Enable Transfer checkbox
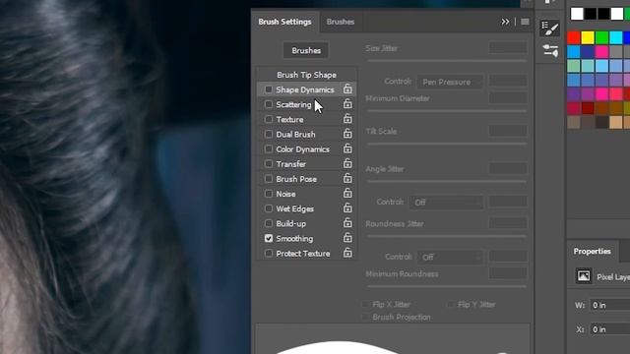This screenshot has width=630, height=354. tap(269, 164)
